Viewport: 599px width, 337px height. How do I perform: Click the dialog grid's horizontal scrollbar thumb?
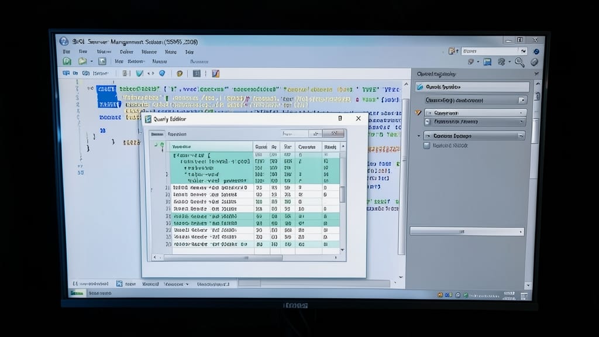(x=223, y=257)
